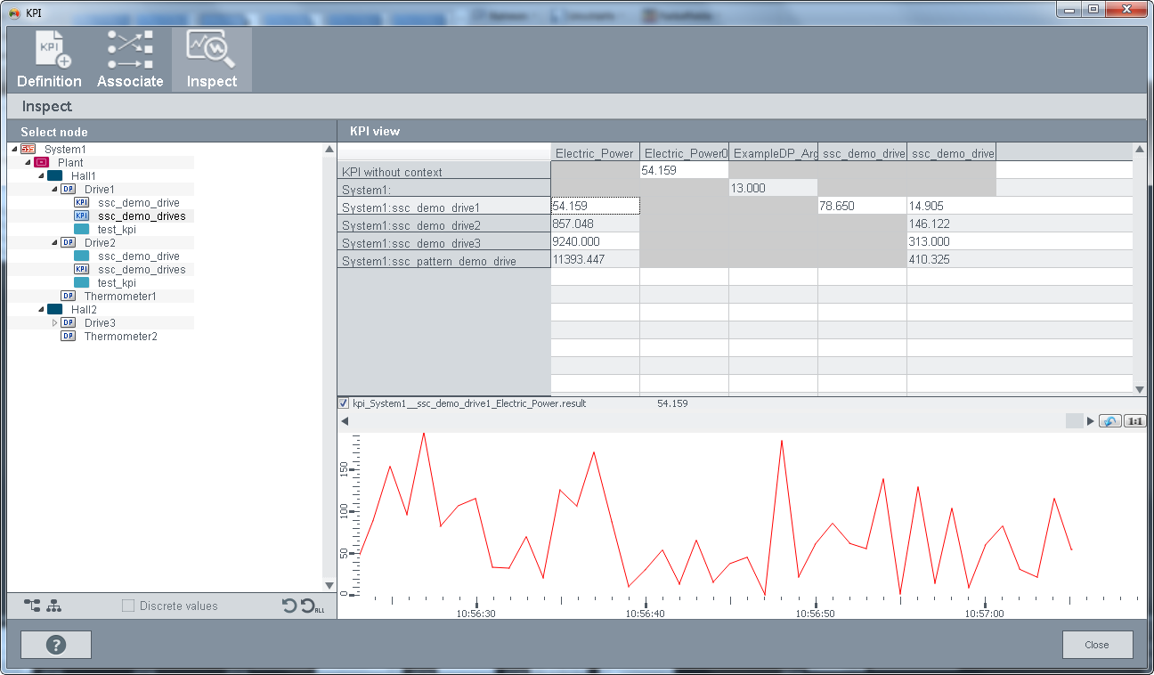Click the hierarchy view icon

54,606
